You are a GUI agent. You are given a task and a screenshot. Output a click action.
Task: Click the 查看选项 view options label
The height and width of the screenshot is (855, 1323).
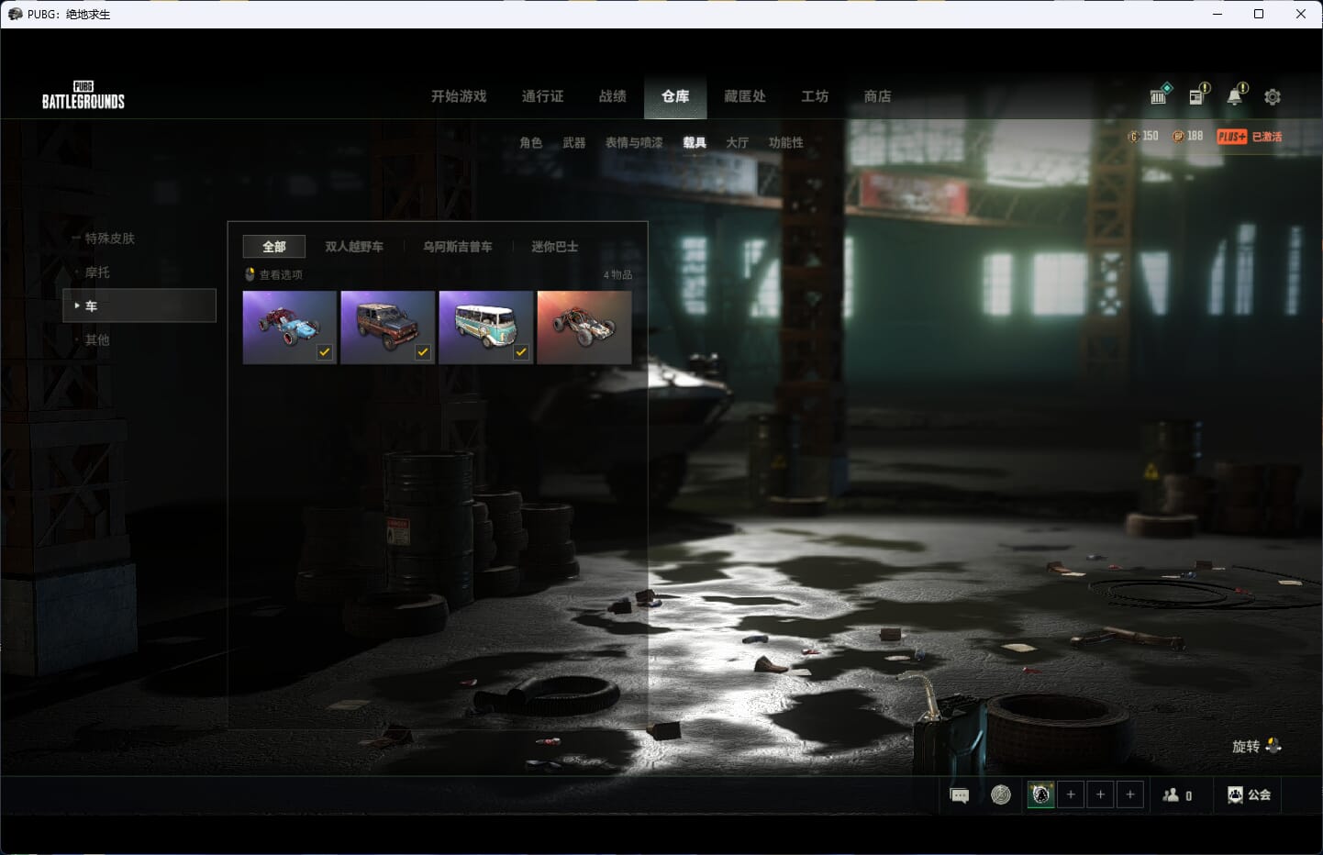pos(281,275)
